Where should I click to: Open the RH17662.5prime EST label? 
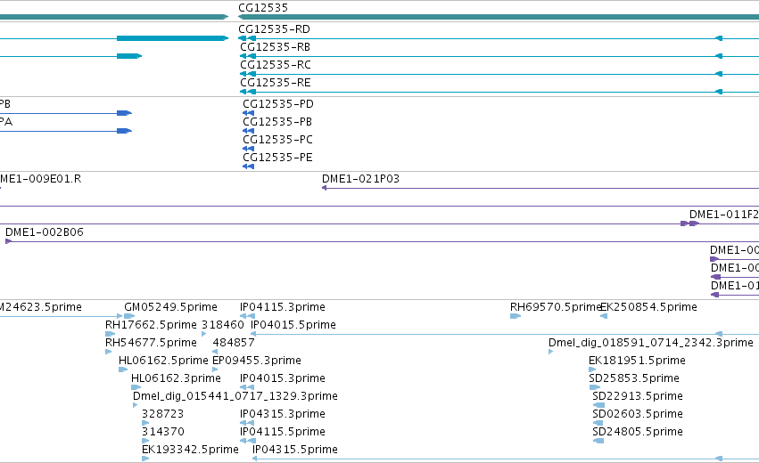151,325
